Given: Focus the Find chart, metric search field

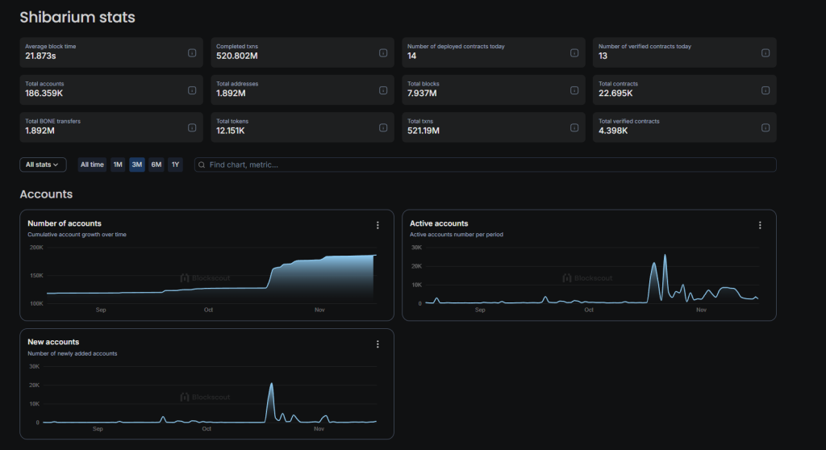Looking at the screenshot, I should coord(485,165).
